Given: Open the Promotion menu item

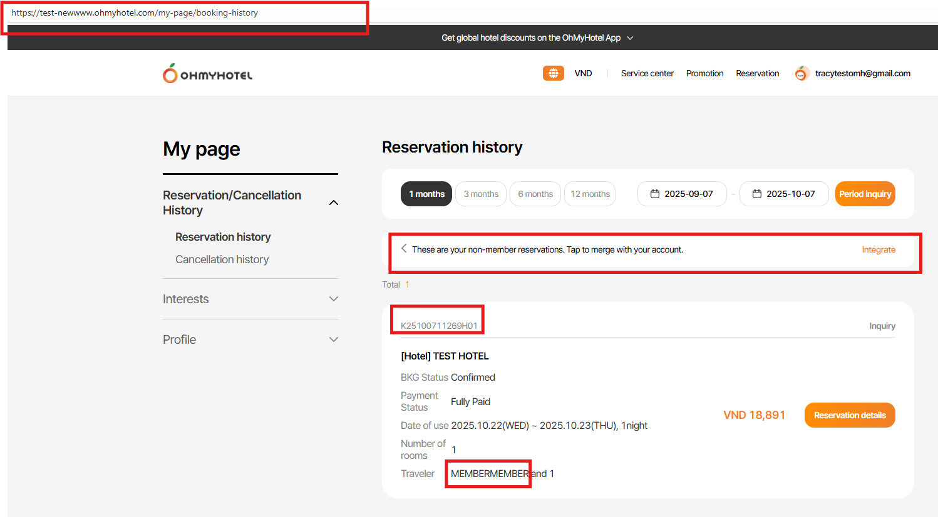Looking at the screenshot, I should (704, 73).
